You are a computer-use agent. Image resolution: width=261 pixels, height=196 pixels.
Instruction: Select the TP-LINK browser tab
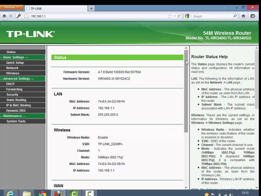tap(56, 8)
